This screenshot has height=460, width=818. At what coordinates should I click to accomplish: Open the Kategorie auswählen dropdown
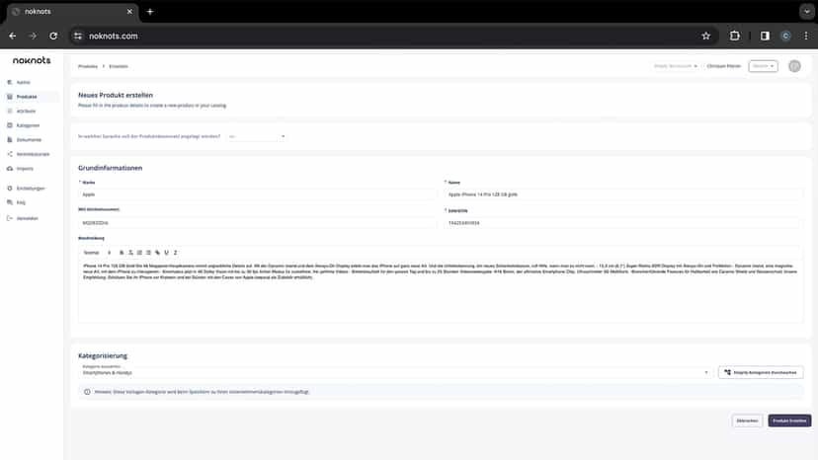395,372
